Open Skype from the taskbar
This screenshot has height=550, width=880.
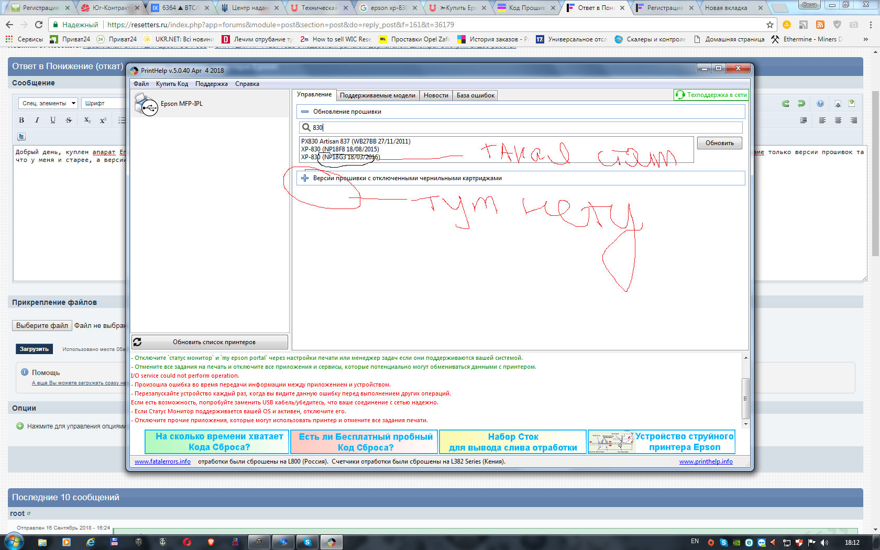(307, 542)
